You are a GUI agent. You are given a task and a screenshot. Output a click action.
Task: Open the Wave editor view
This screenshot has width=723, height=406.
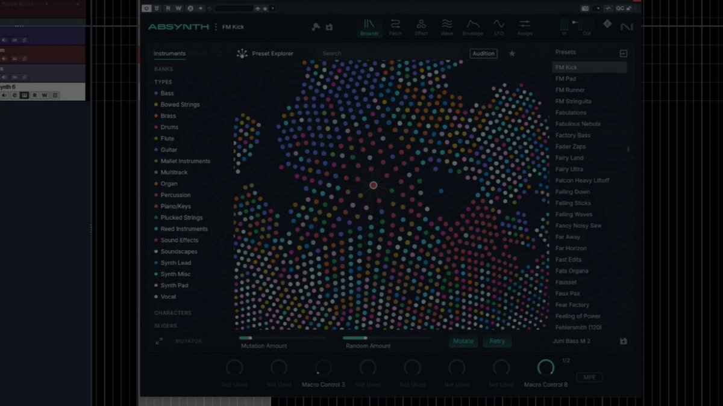(x=447, y=27)
